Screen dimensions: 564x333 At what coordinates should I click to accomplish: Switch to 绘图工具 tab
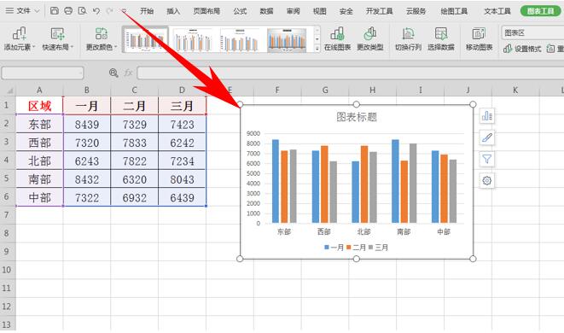(454, 11)
